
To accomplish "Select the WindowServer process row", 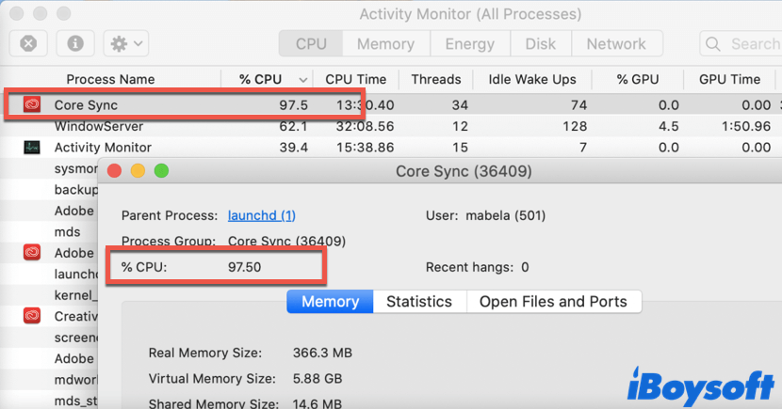I will point(99,126).
